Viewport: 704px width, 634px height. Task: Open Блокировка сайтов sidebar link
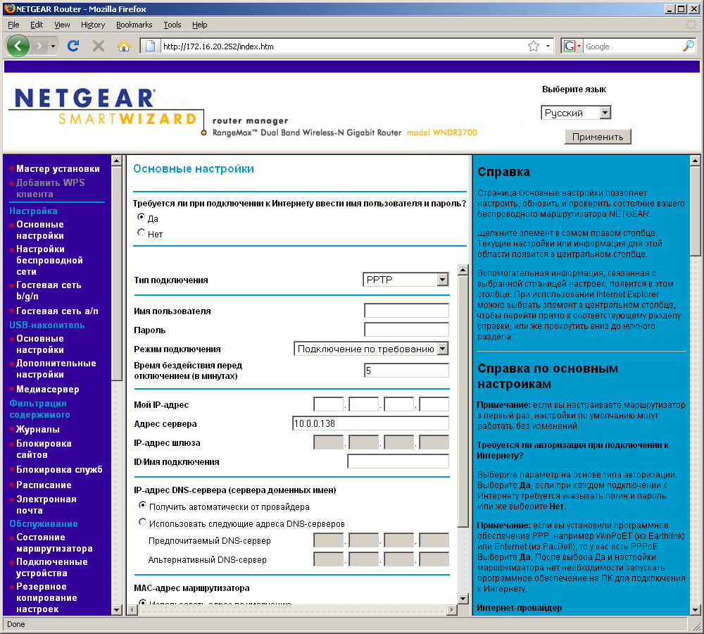point(44,449)
